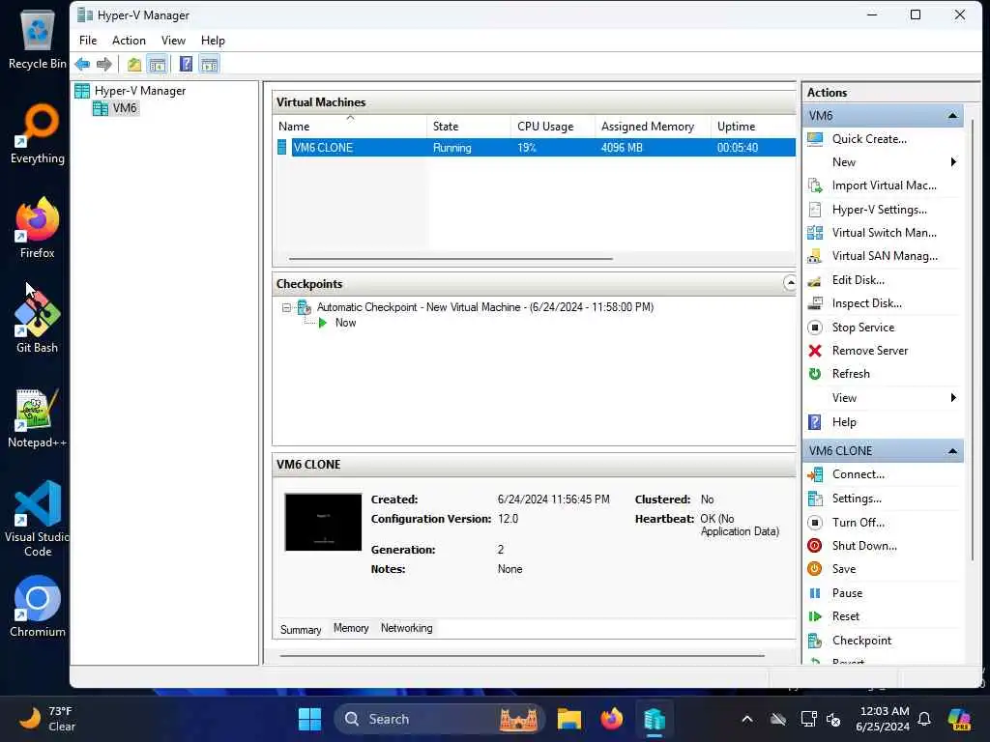The image size is (990, 742).
Task: Open the notification bell in taskbar
Action: coord(924,719)
